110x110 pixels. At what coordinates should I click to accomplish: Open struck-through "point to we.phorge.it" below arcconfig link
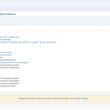[10, 68]
